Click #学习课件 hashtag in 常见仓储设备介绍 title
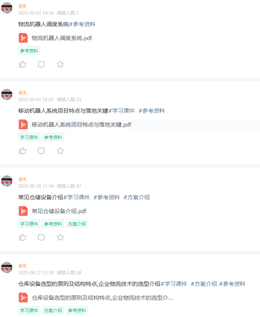Image resolution: width=260 pixels, height=317 pixels. (77, 197)
